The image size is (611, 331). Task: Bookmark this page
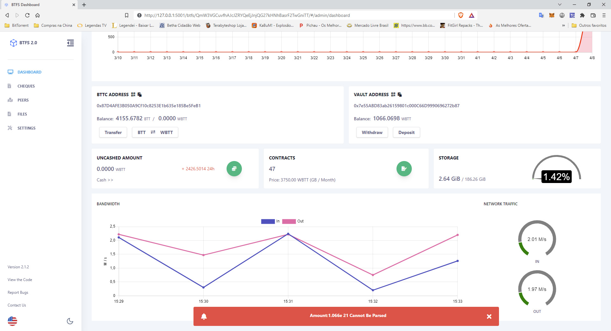coord(127,15)
